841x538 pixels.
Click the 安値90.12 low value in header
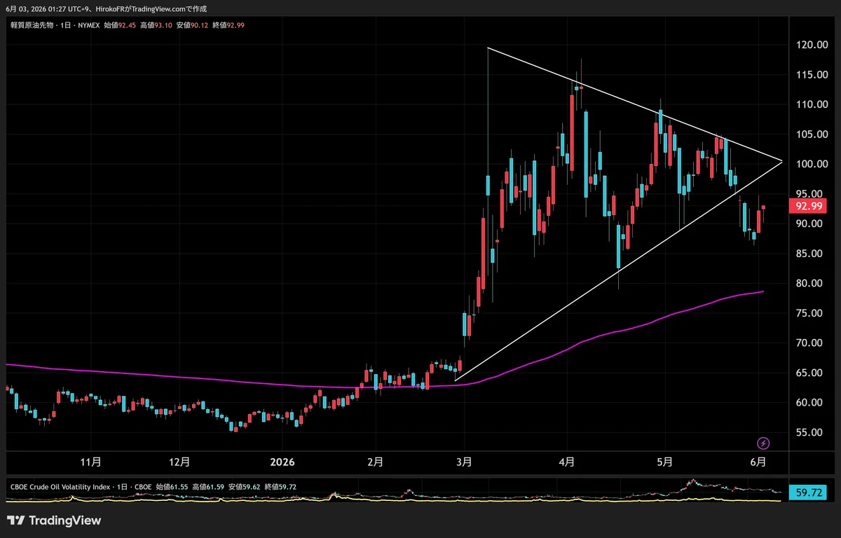point(192,25)
